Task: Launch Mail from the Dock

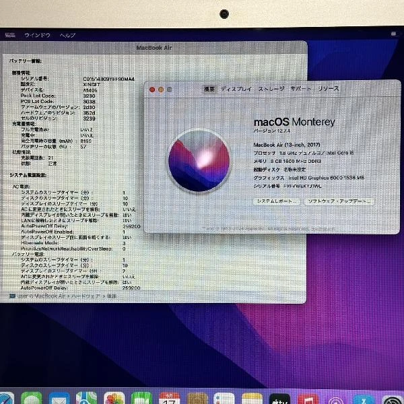Action: coord(59,398)
